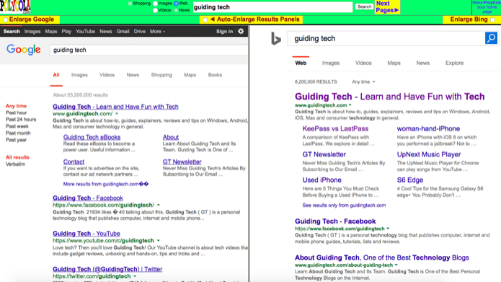Switch to Bing Explore tab
Screen dimensions: 501x282
tap(454, 63)
